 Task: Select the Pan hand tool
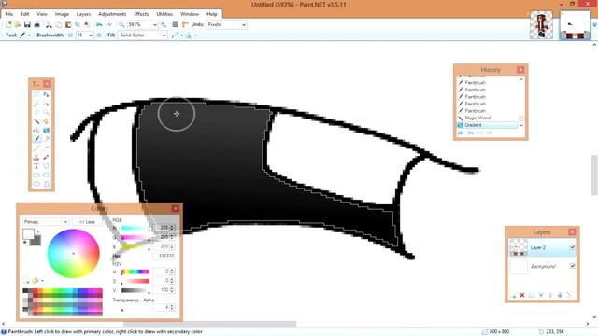pyautogui.click(x=46, y=121)
